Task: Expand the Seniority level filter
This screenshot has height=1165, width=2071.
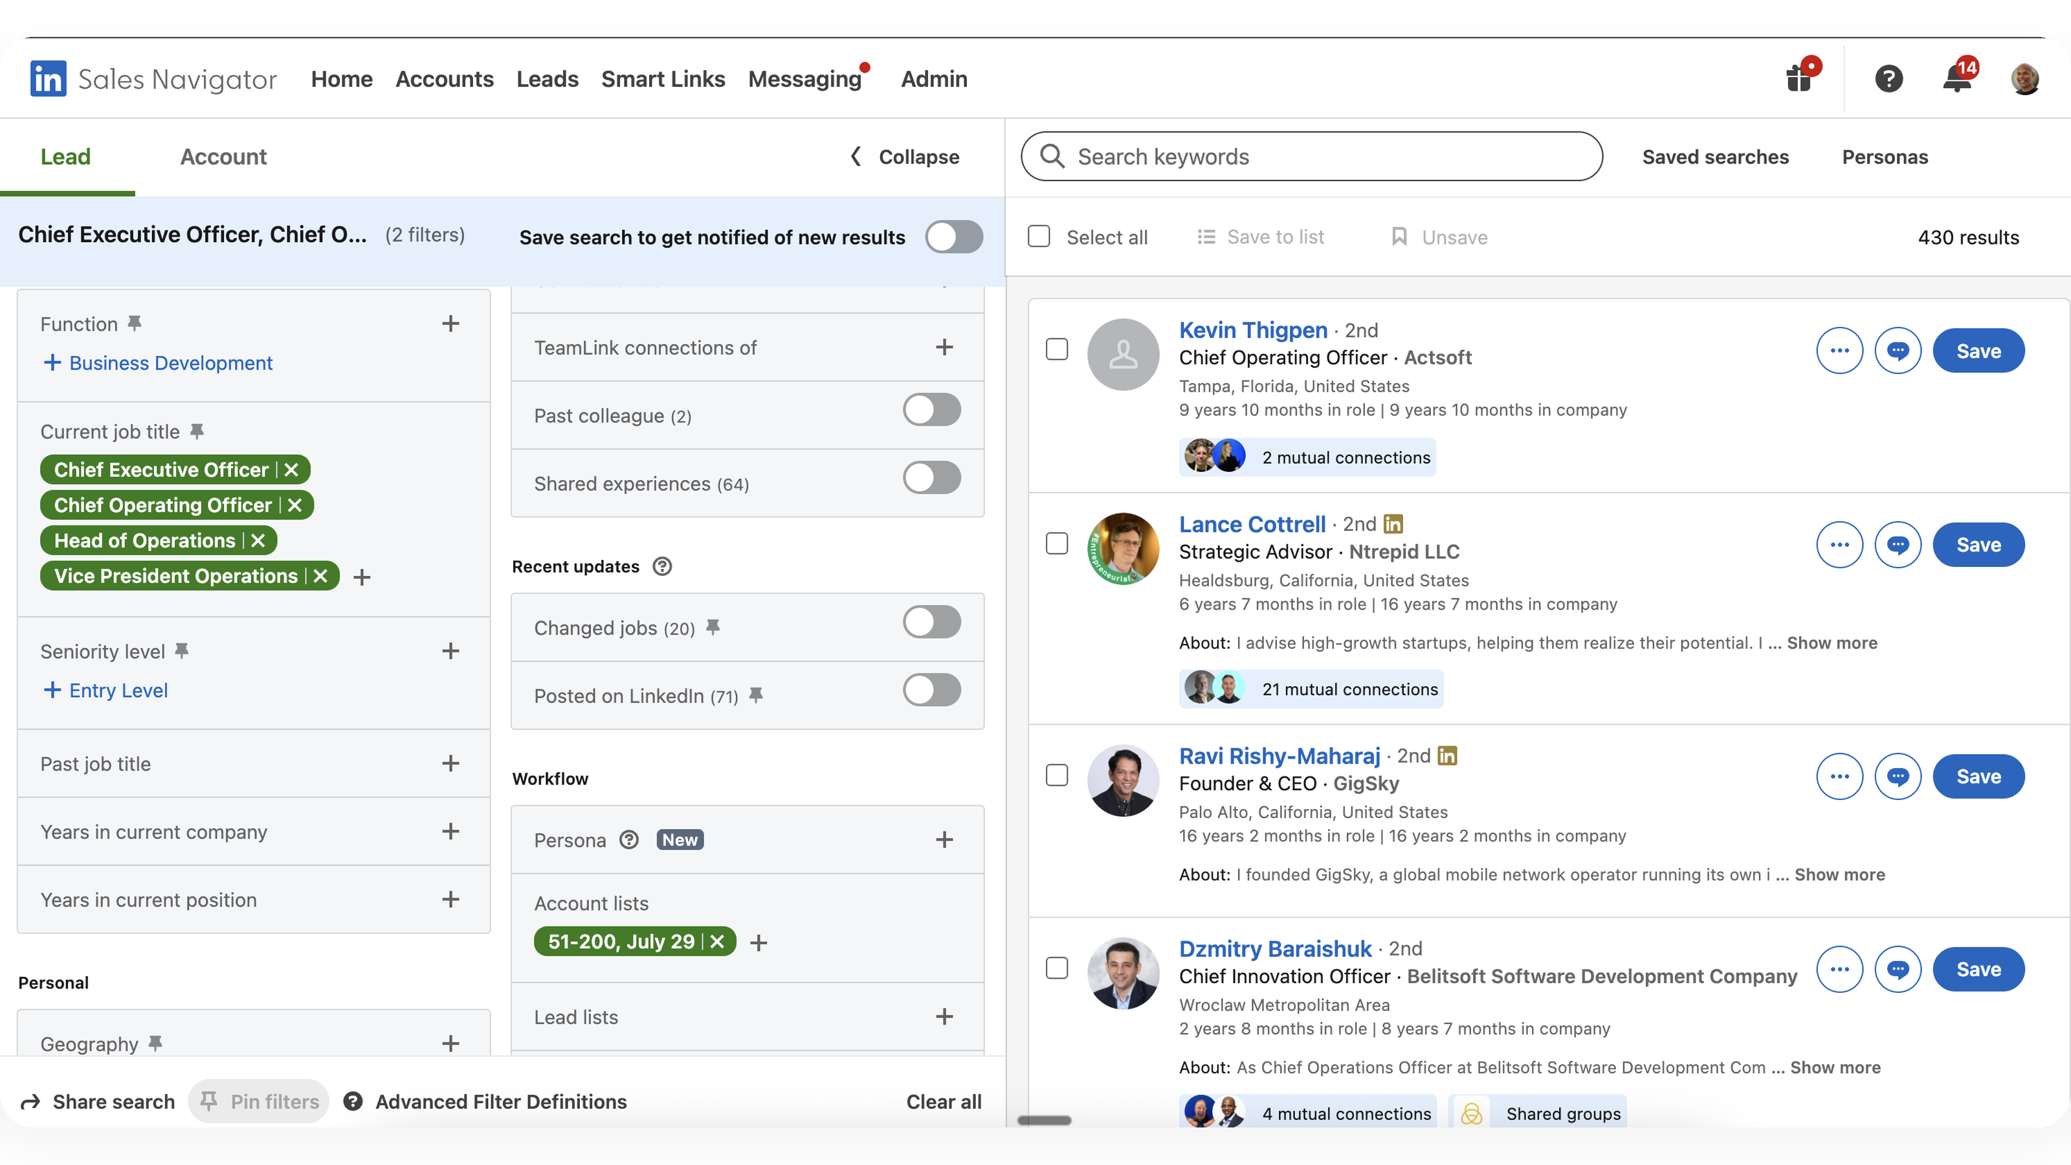Action: tap(451, 650)
